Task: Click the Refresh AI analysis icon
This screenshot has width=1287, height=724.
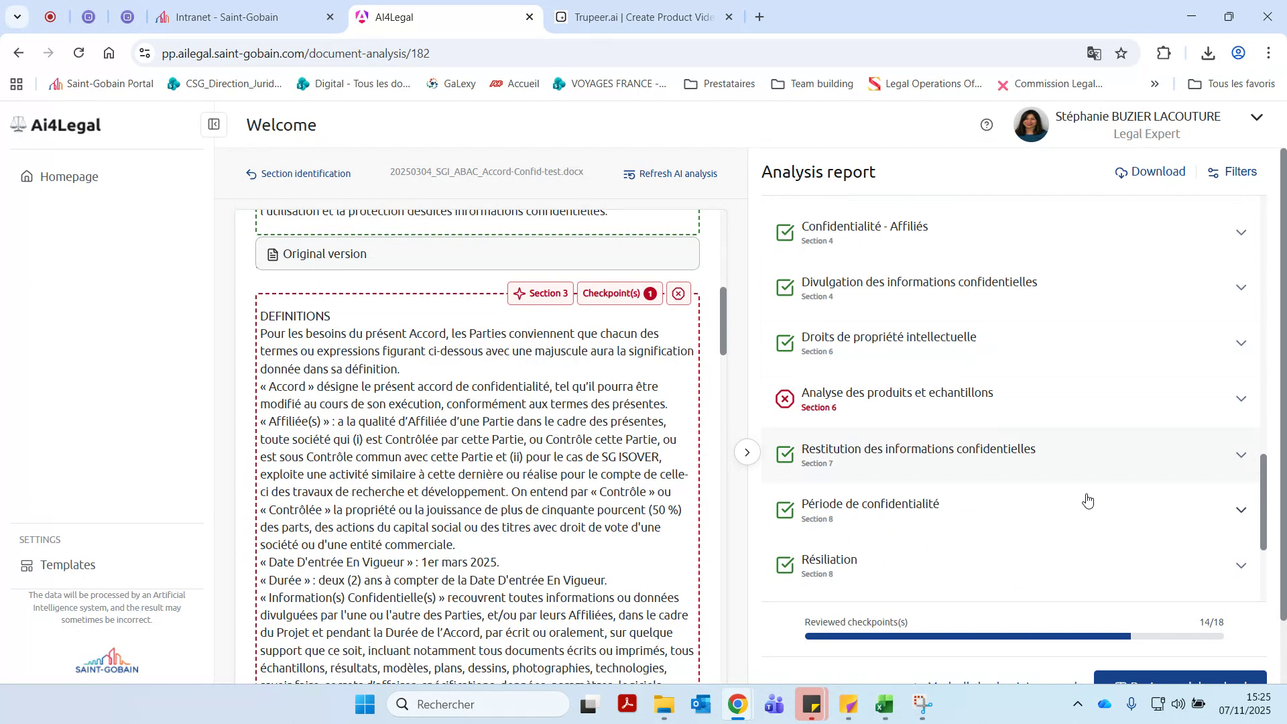Action: point(630,174)
